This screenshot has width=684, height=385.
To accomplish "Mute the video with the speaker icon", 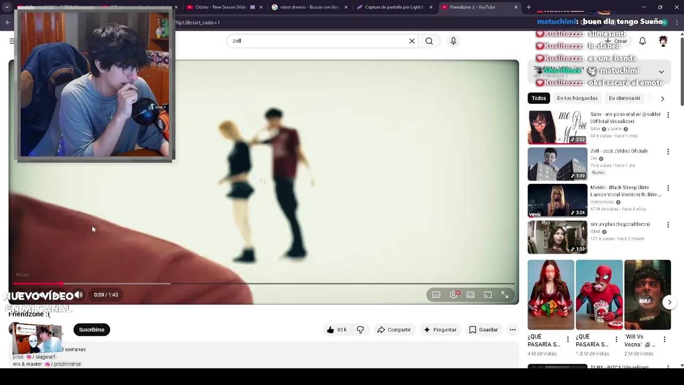I will pos(79,295).
